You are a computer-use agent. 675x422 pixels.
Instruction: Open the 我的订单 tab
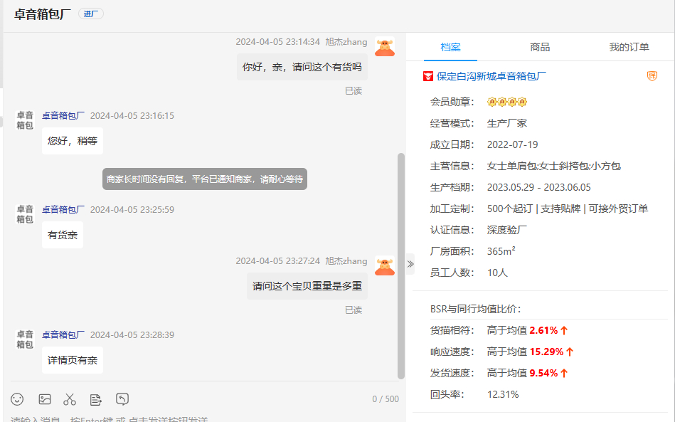tap(629, 47)
